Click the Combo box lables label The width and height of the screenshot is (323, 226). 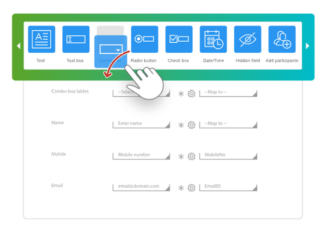[x=70, y=91]
